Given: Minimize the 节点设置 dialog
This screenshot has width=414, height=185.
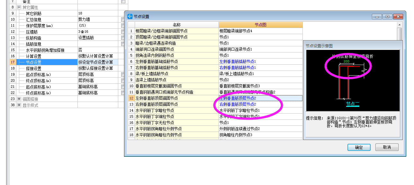Looking at the screenshot, I should click(x=377, y=16).
